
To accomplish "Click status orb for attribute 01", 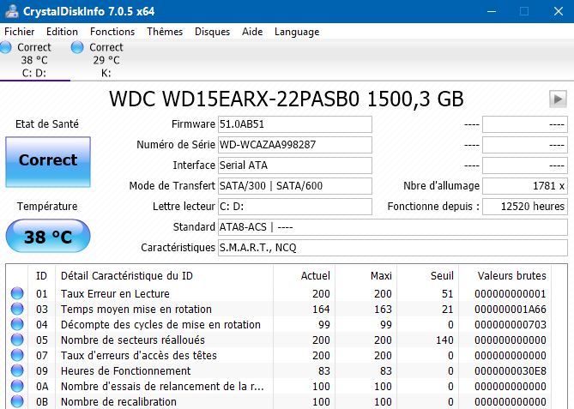I will click(17, 293).
